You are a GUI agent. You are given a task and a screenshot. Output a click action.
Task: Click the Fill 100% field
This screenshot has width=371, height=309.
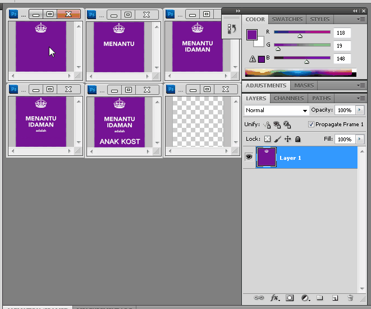click(x=345, y=139)
